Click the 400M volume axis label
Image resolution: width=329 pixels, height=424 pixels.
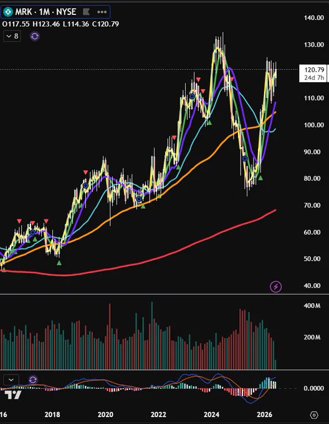[x=312, y=306]
